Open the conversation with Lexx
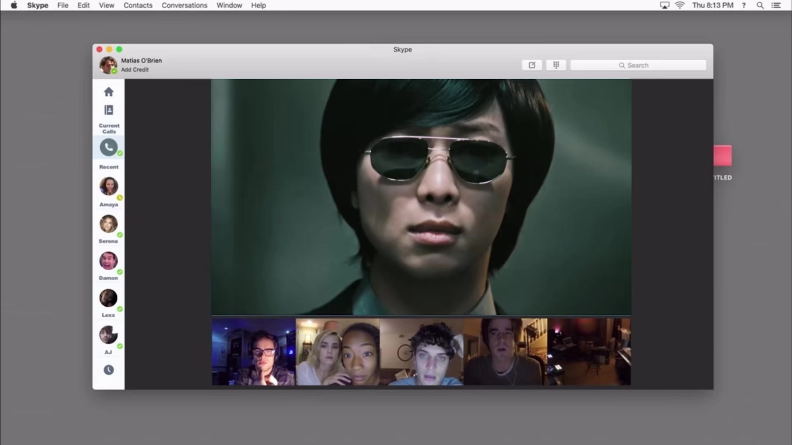The image size is (792, 445). [x=108, y=303]
